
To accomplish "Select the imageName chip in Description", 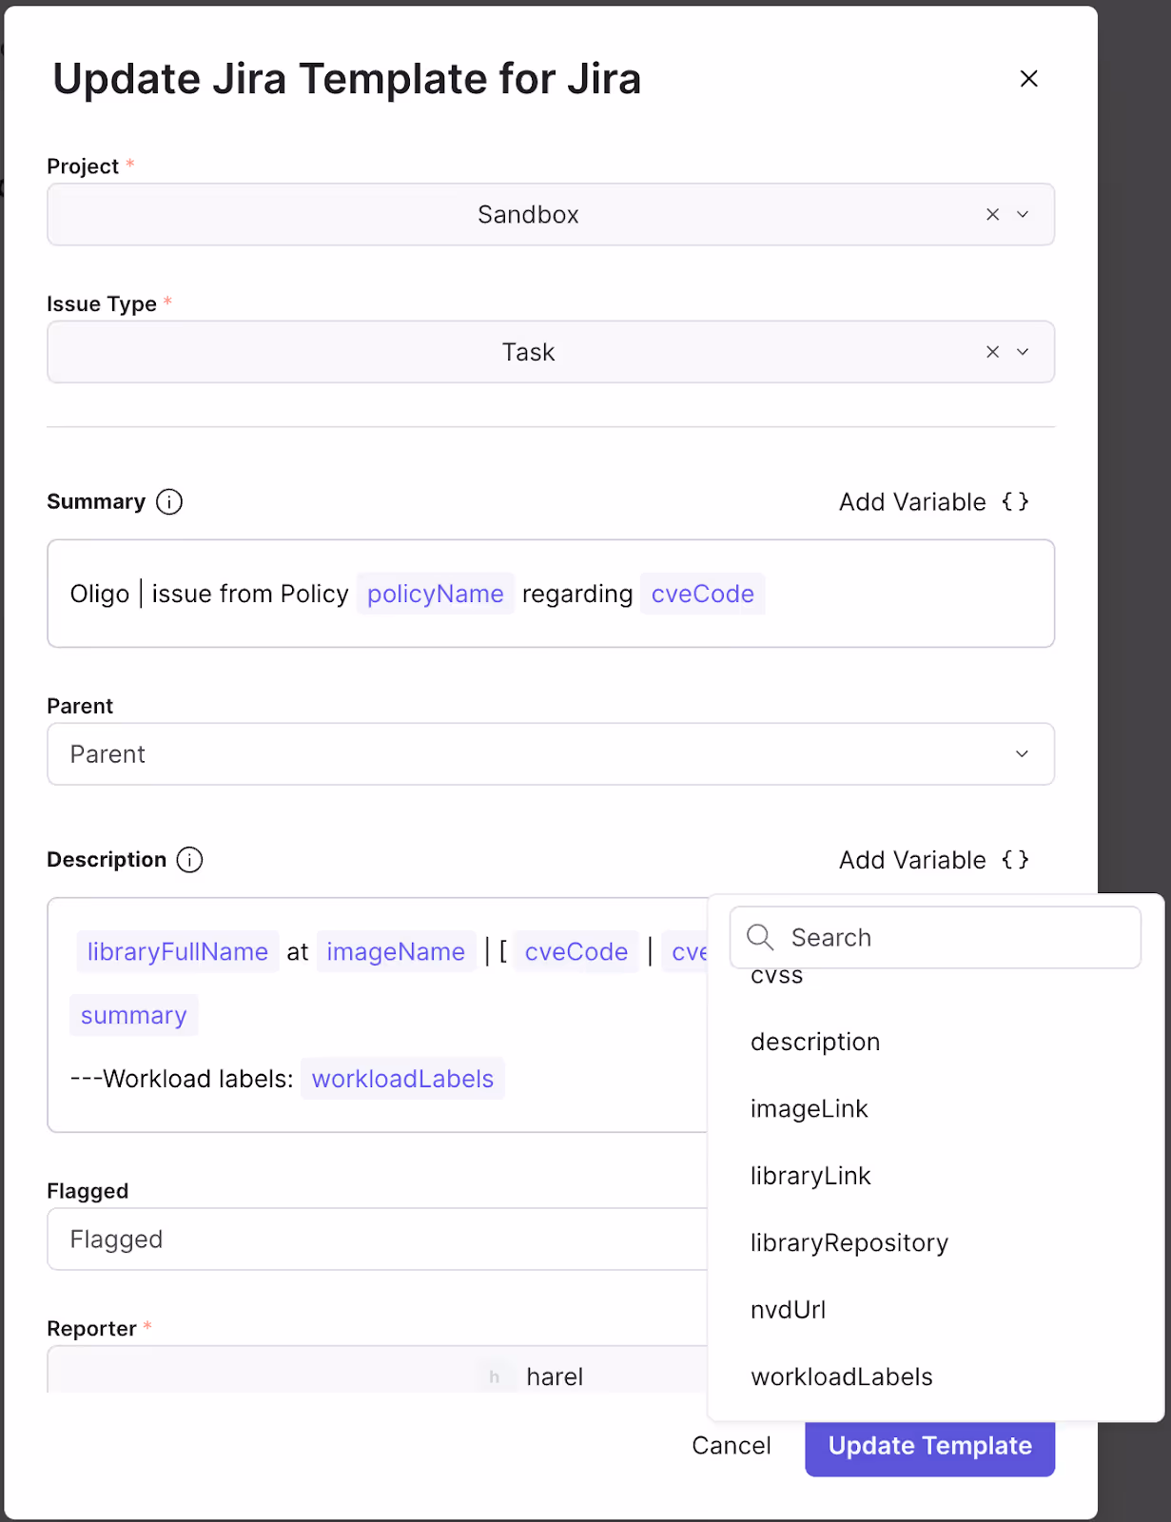I will coord(396,952).
